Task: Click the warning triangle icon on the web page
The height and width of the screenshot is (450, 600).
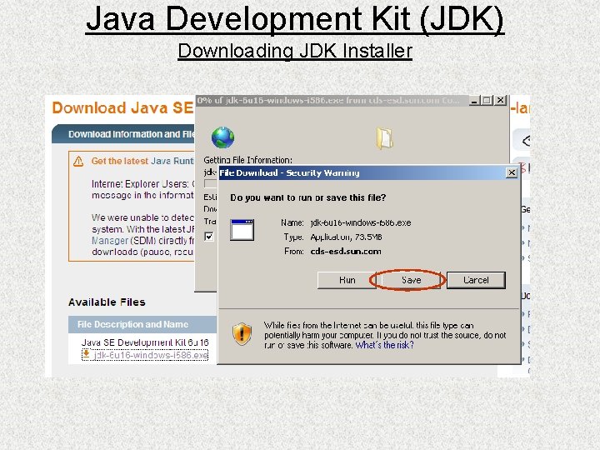Action: (78, 162)
